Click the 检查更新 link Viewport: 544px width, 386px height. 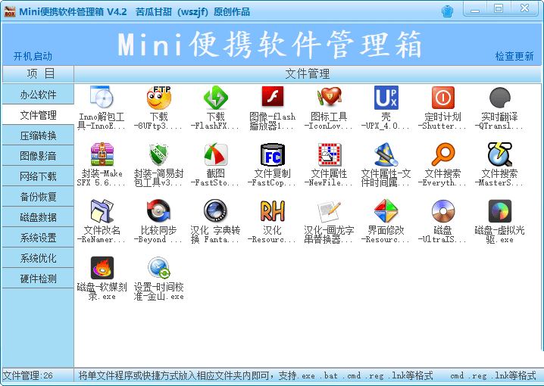click(x=514, y=56)
